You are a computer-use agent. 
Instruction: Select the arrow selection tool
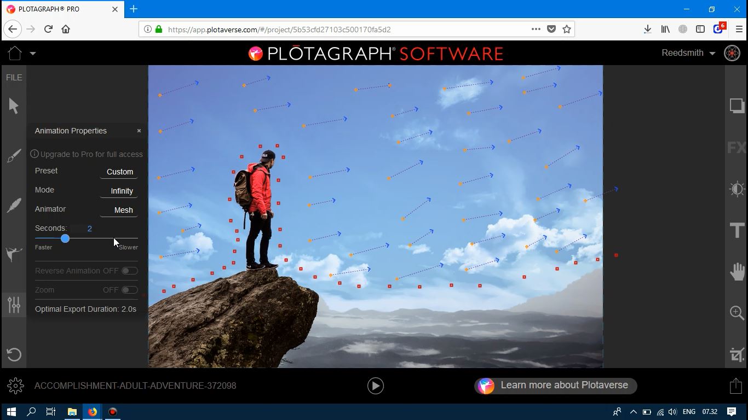coord(14,106)
